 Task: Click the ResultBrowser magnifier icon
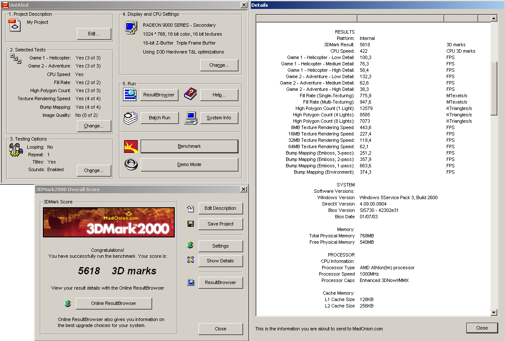(x=130, y=94)
